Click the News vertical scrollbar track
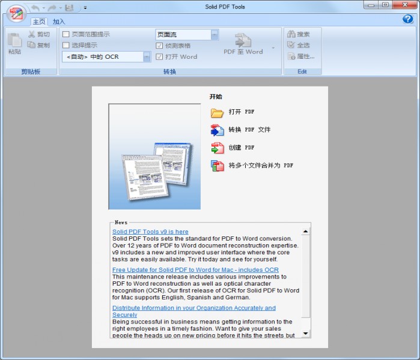This screenshot has height=360, width=420. pos(305,282)
